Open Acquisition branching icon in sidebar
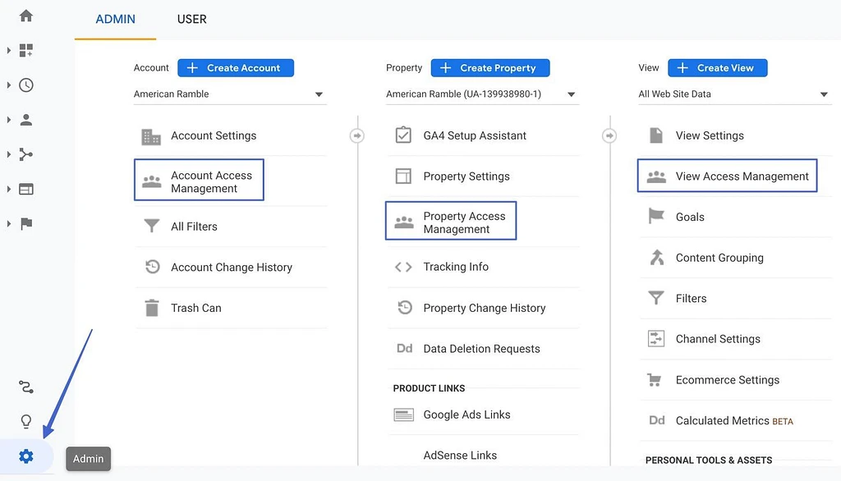The image size is (841, 481). (x=25, y=154)
